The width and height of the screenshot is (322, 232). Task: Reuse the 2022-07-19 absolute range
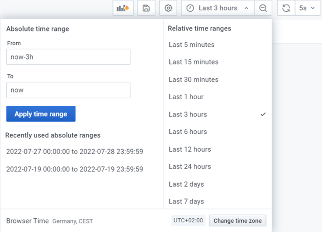point(75,169)
